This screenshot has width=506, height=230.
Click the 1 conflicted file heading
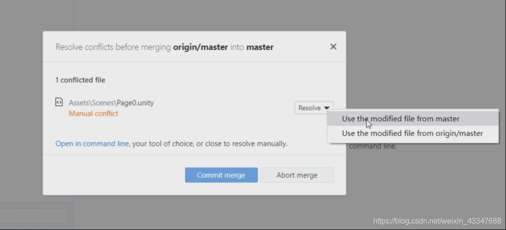coord(80,80)
